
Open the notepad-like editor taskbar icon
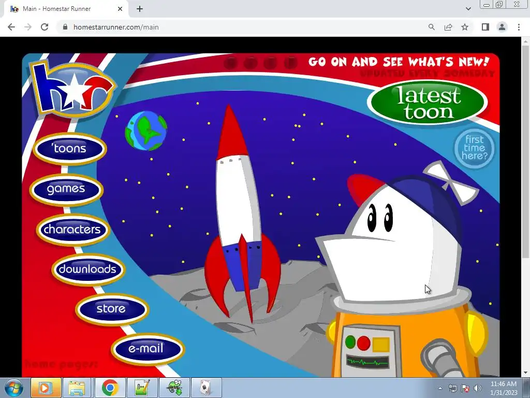[x=142, y=388]
